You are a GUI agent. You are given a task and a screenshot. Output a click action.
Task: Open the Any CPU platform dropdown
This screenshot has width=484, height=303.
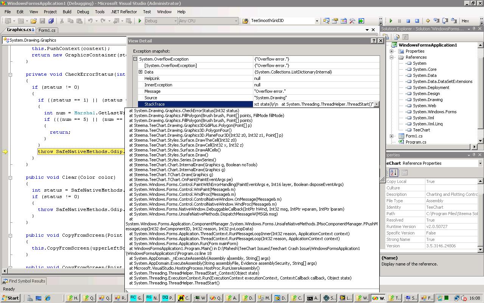[x=236, y=21]
